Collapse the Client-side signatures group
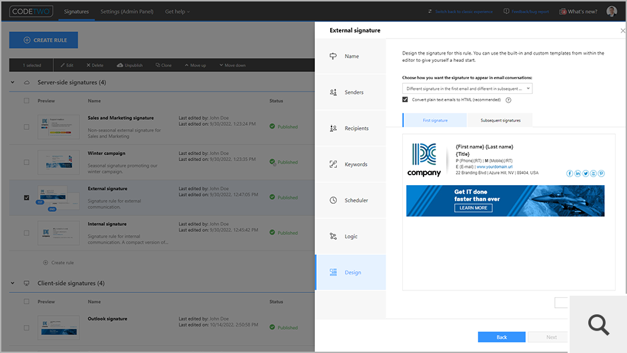The width and height of the screenshot is (627, 353). click(13, 283)
